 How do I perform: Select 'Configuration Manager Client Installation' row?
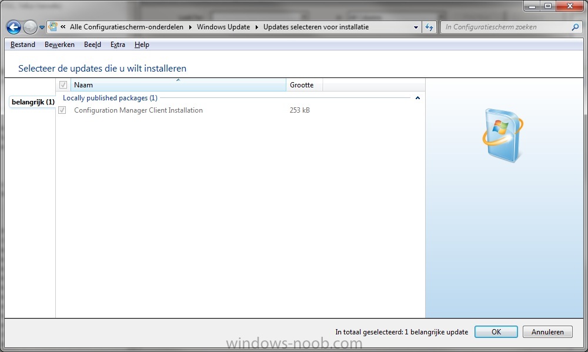[x=240, y=110]
